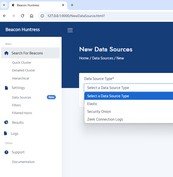
Task: Toggle the sidebar hamburger menu
Action: pos(70,30)
